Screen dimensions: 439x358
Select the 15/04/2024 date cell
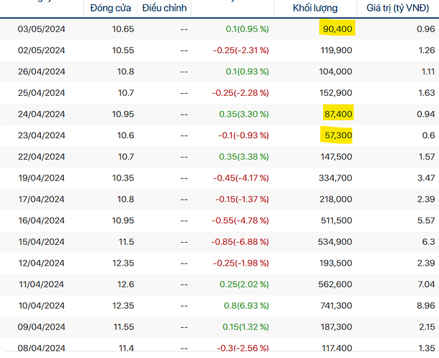42,242
